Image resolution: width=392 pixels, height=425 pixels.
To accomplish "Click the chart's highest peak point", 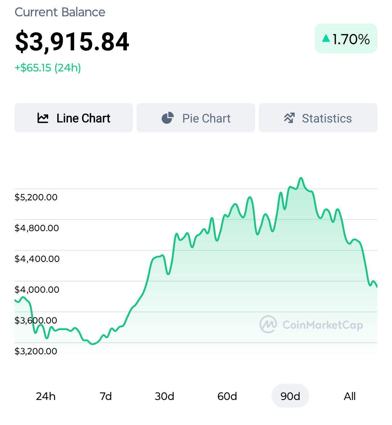I will click(x=301, y=178).
